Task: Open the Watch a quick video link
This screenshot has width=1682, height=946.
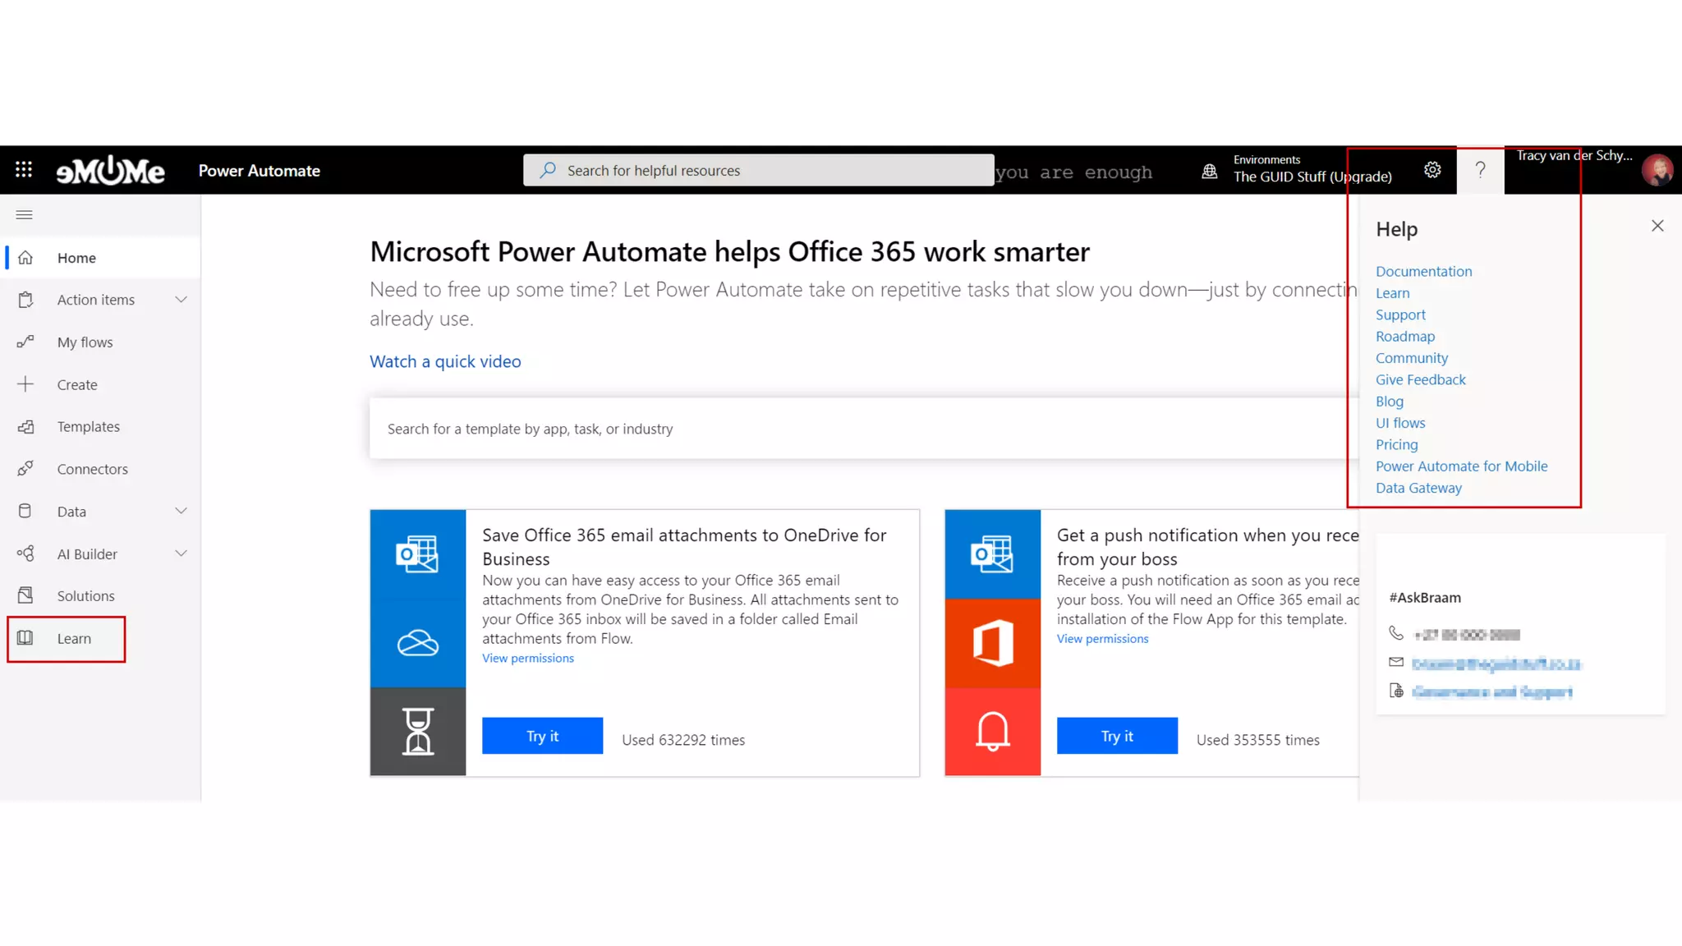Action: click(445, 361)
